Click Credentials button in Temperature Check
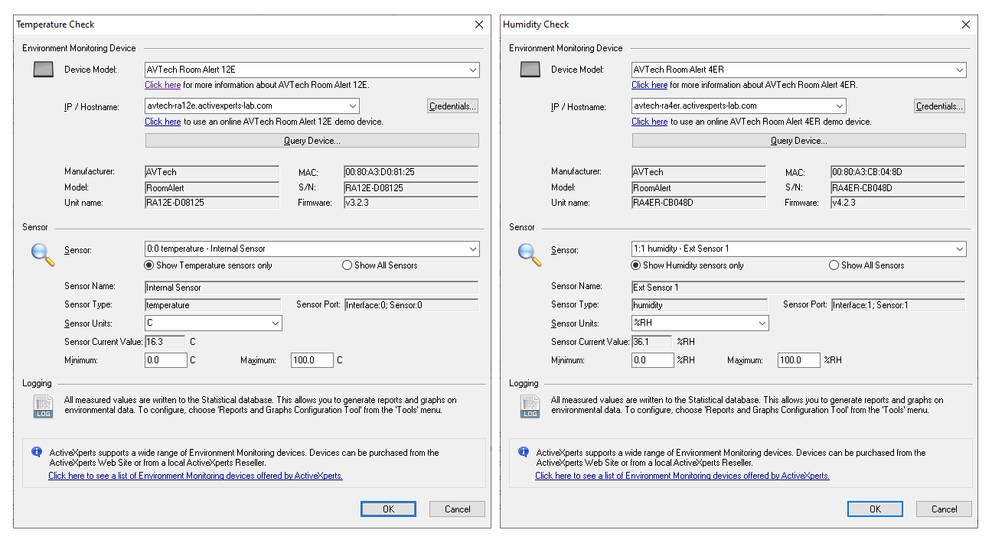Image resolution: width=992 pixels, height=543 pixels. (x=452, y=106)
